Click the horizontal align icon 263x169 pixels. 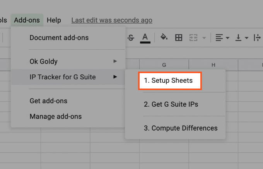(x=219, y=38)
